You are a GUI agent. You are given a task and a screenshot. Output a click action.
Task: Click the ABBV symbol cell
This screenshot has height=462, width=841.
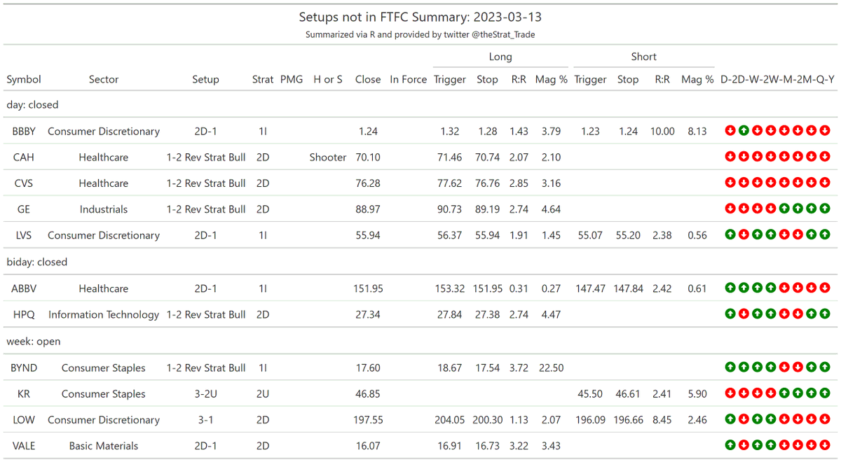click(24, 288)
